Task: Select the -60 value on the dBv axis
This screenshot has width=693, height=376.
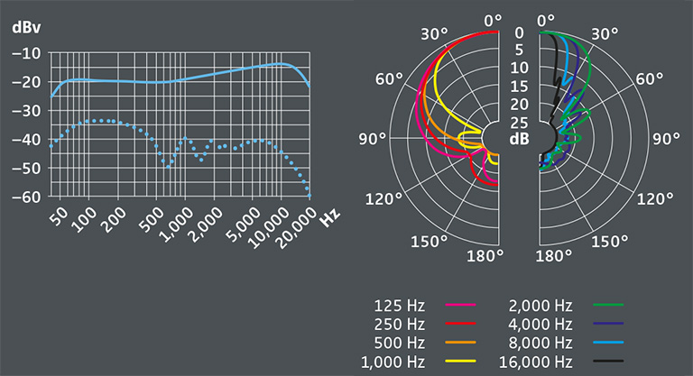Action: 25,197
